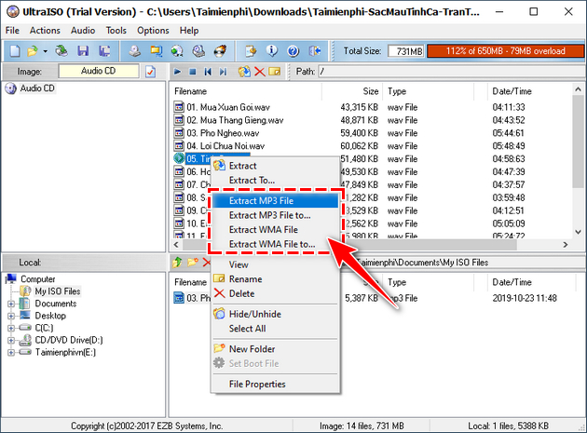Select Computer in Local tree

38,279
